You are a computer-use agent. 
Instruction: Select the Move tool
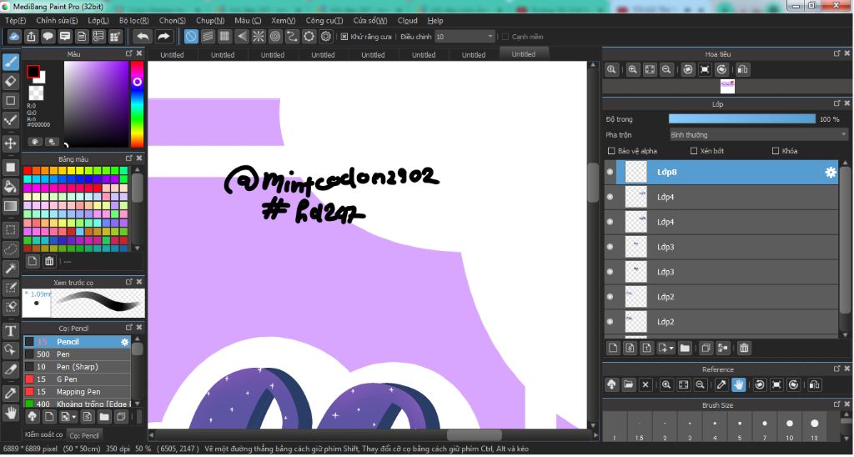(10, 143)
